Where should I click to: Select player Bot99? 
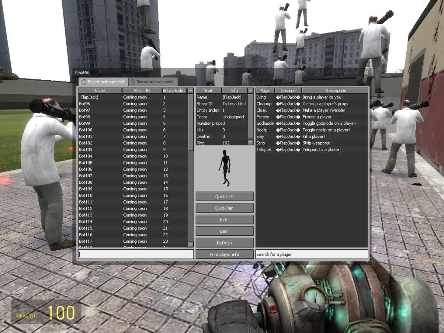pos(133,123)
